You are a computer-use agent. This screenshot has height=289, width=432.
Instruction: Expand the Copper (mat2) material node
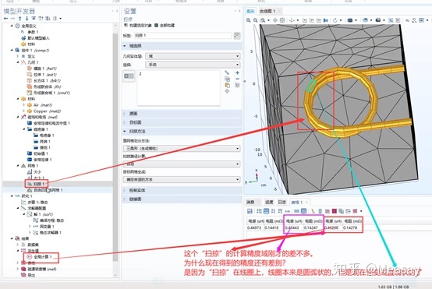point(23,111)
